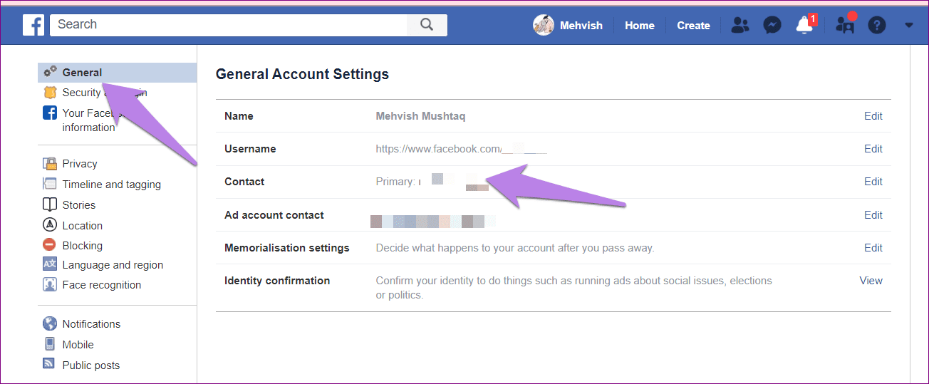The image size is (929, 384).
Task: Click the Timeline and tagging icon
Action: [x=50, y=184]
